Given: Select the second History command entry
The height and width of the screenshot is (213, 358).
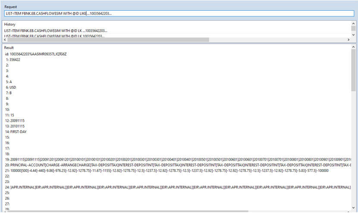Looking at the screenshot, I should click(56, 36).
